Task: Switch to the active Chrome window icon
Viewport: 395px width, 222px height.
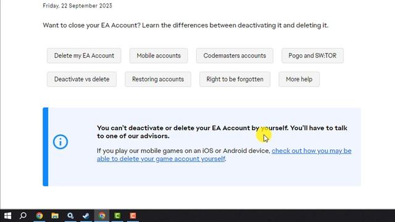Action: coord(102,216)
